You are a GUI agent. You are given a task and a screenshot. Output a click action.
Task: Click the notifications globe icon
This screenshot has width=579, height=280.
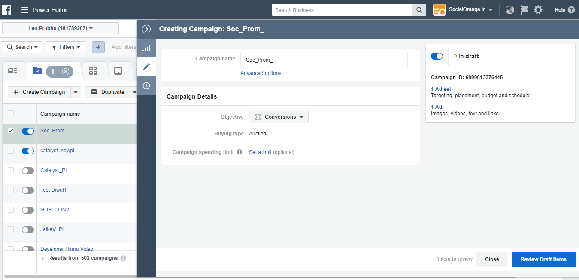point(509,9)
